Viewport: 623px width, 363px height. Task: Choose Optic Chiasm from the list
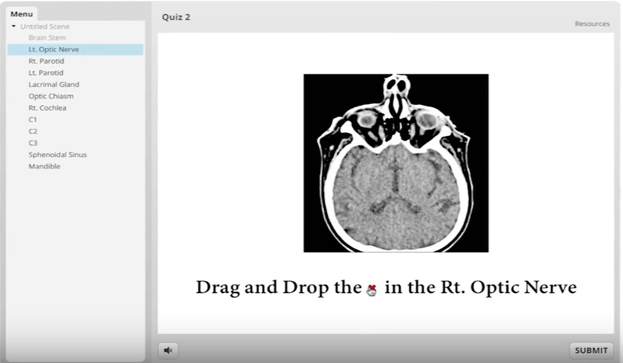tap(51, 97)
